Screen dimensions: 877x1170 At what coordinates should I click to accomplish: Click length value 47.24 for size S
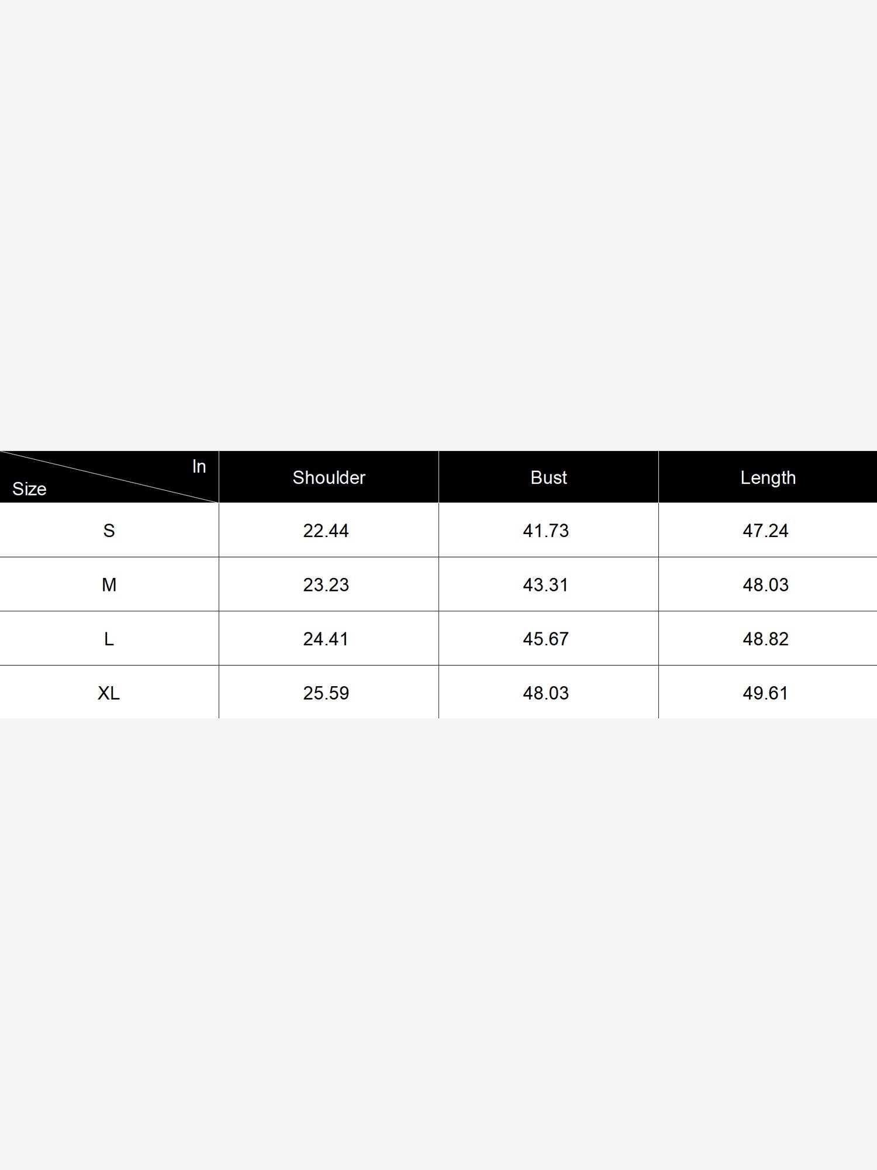click(x=765, y=531)
